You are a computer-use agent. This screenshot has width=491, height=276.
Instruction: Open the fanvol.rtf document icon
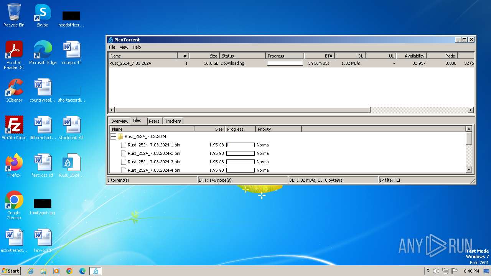[x=43, y=241]
